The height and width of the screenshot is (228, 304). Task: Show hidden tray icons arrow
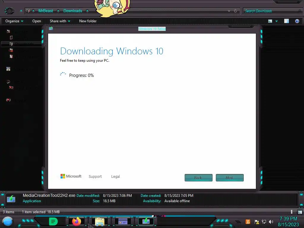pyautogui.click(x=238, y=222)
